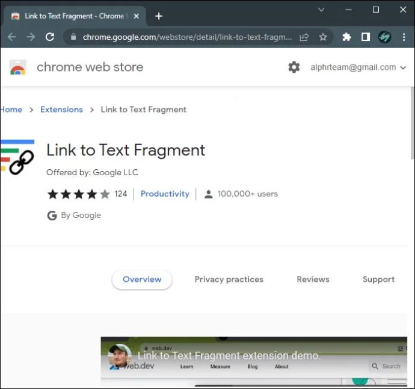Click the By Google label
The height and width of the screenshot is (389, 415).
click(81, 215)
